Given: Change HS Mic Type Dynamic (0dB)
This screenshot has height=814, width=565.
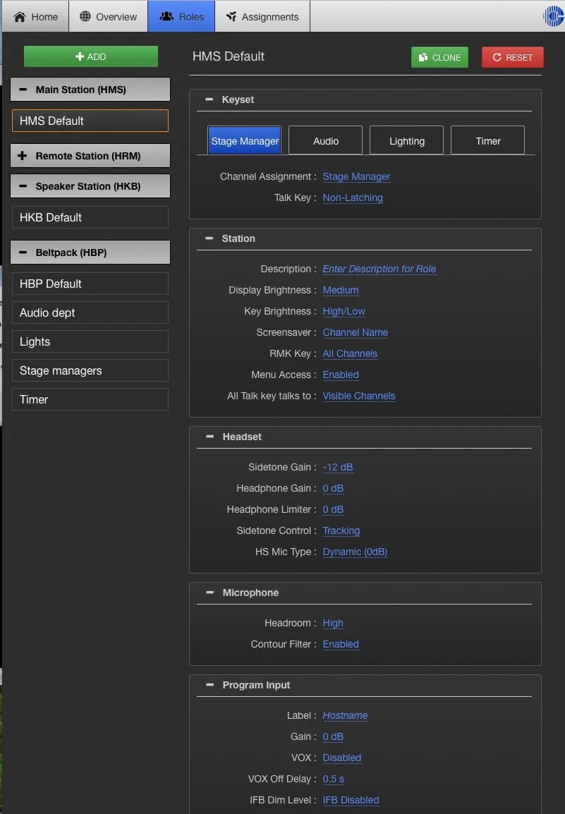Looking at the screenshot, I should [355, 552].
